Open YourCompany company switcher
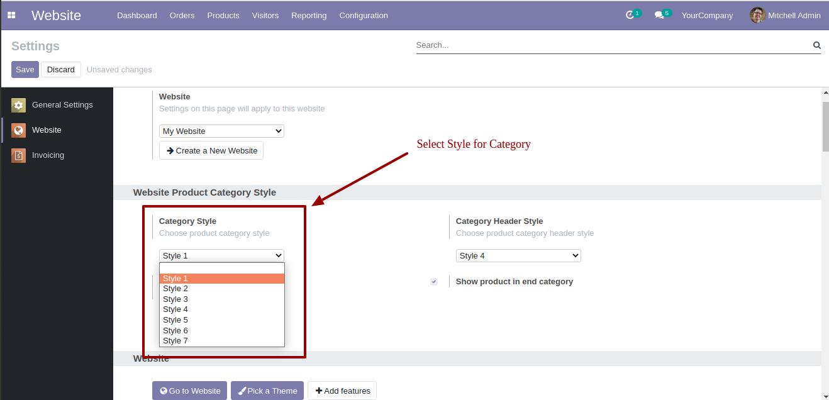This screenshot has height=400, width=829. pos(707,15)
